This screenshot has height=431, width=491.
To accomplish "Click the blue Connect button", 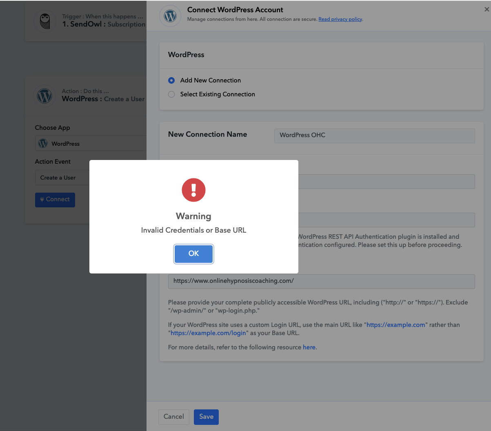I will click(55, 200).
